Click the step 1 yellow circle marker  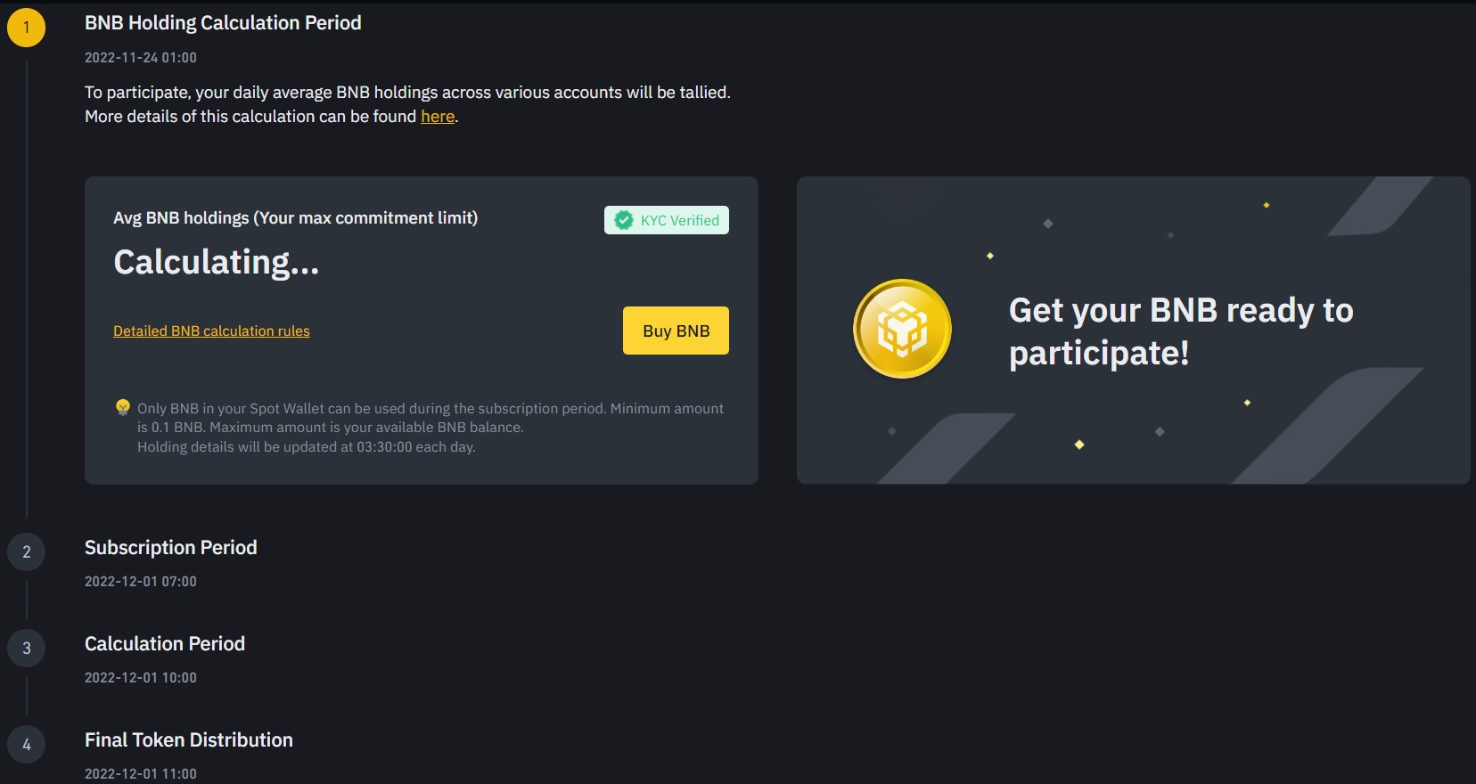pos(26,28)
